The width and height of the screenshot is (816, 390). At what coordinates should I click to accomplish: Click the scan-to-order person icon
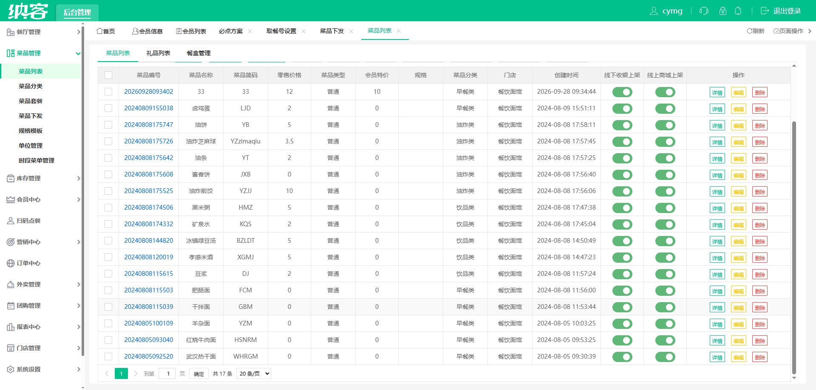11,221
